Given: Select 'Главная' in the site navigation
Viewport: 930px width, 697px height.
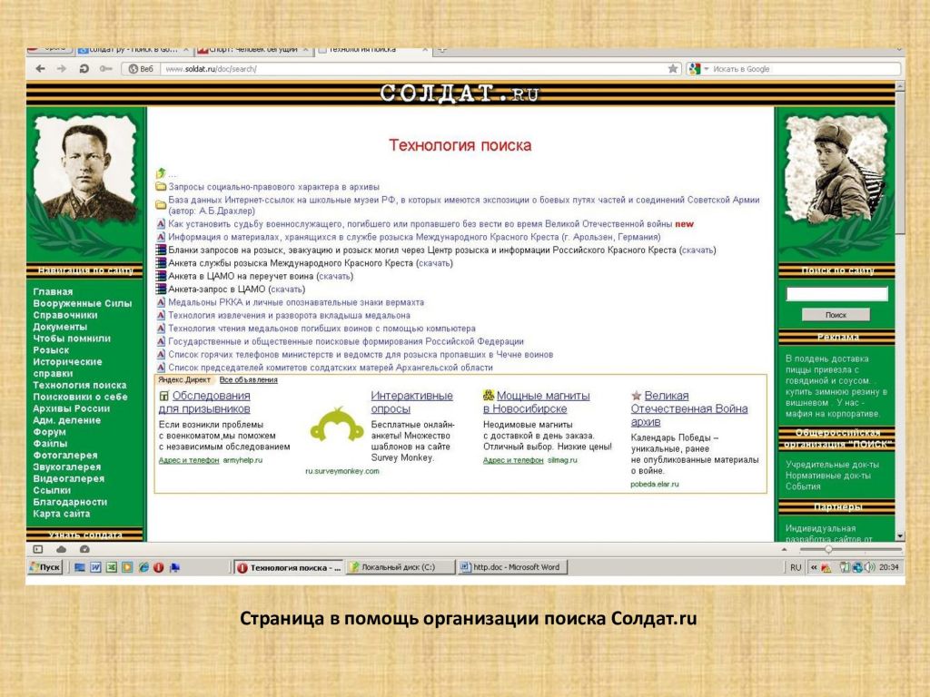Looking at the screenshot, I should pyautogui.click(x=53, y=291).
